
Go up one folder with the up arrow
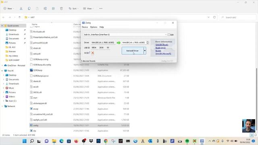click(20, 17)
